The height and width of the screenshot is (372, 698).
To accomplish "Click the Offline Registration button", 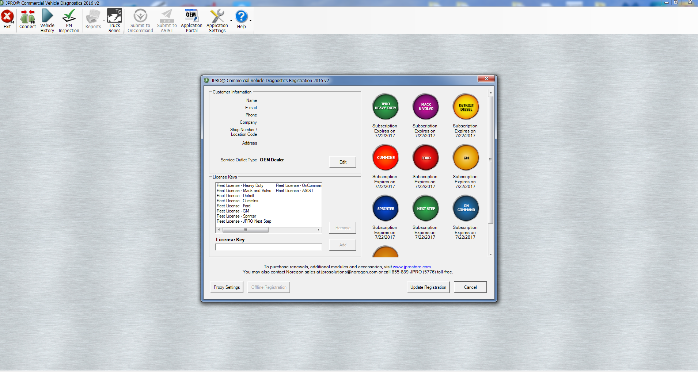I will click(x=269, y=287).
